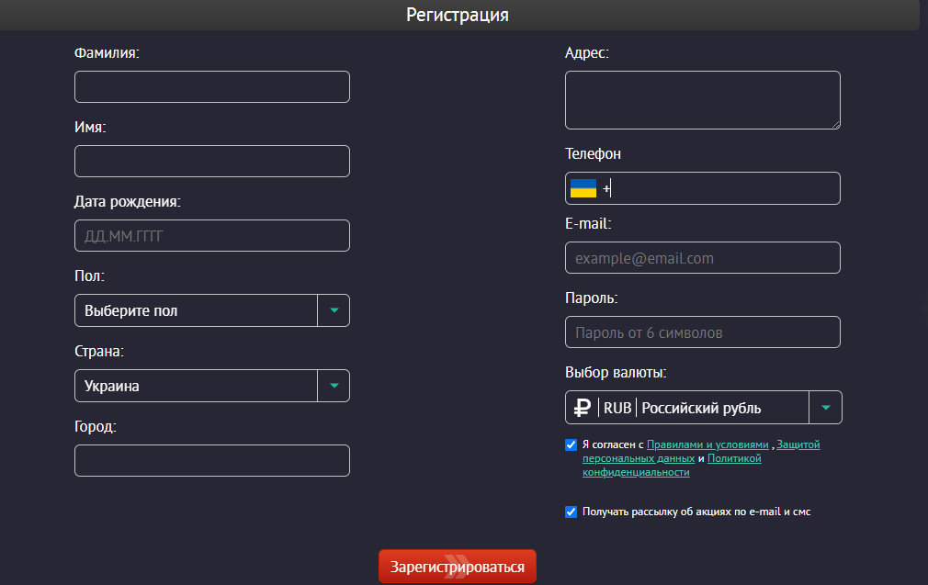
Task: Click the date of birth ДД.ММ.ГГГГ field
Action: [212, 235]
